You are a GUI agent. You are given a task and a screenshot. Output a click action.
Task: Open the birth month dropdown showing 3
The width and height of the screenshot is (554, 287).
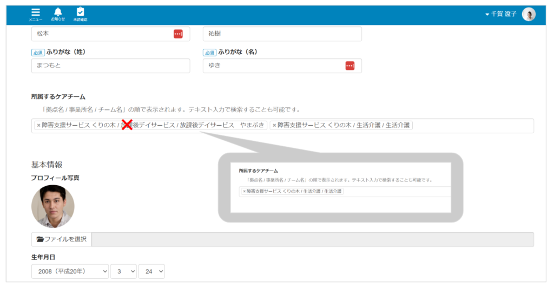(123, 271)
